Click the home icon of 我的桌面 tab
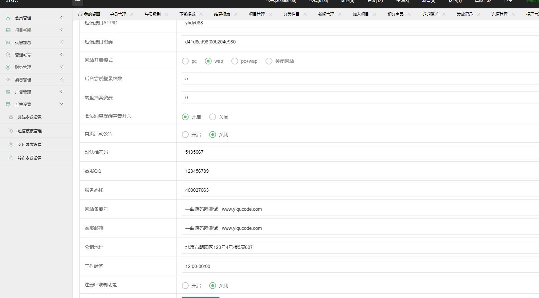The image size is (539, 298). tap(80, 14)
